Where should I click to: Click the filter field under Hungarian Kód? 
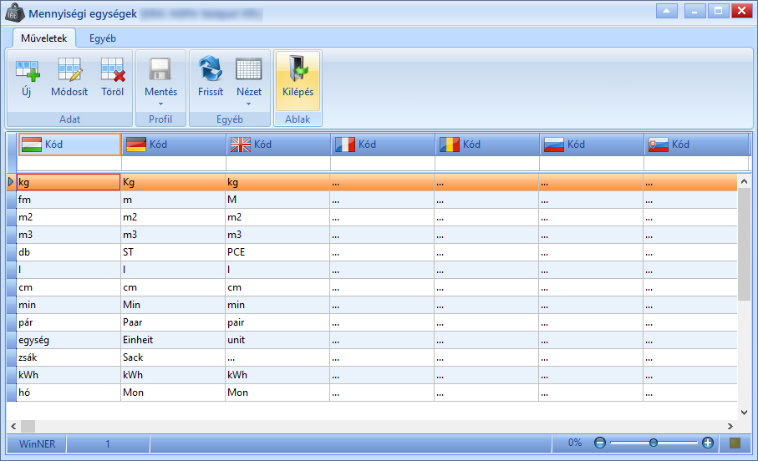69,164
